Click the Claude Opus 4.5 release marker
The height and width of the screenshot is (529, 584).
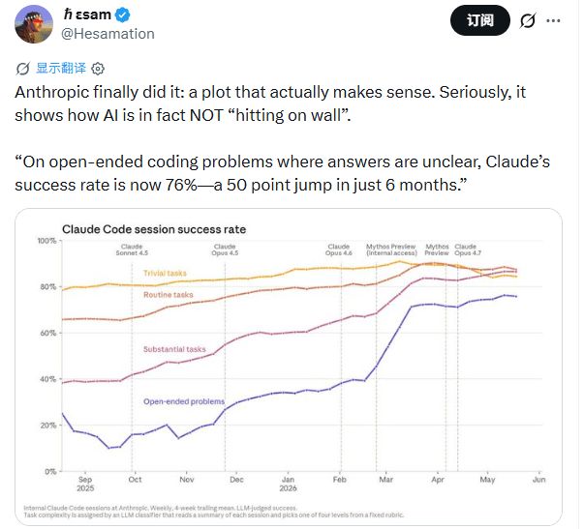tap(225, 250)
